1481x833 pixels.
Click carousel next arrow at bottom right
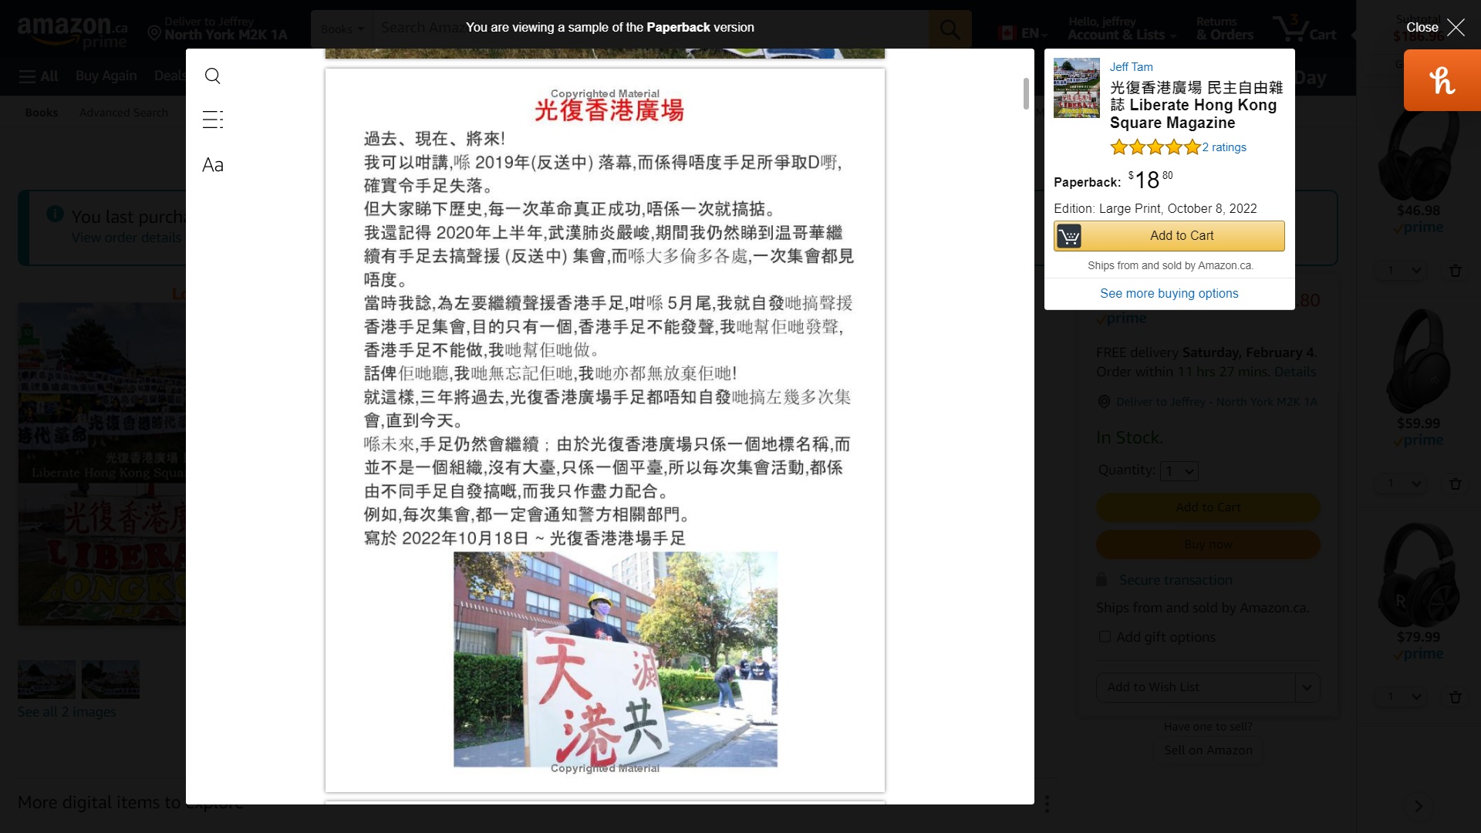(x=1419, y=806)
